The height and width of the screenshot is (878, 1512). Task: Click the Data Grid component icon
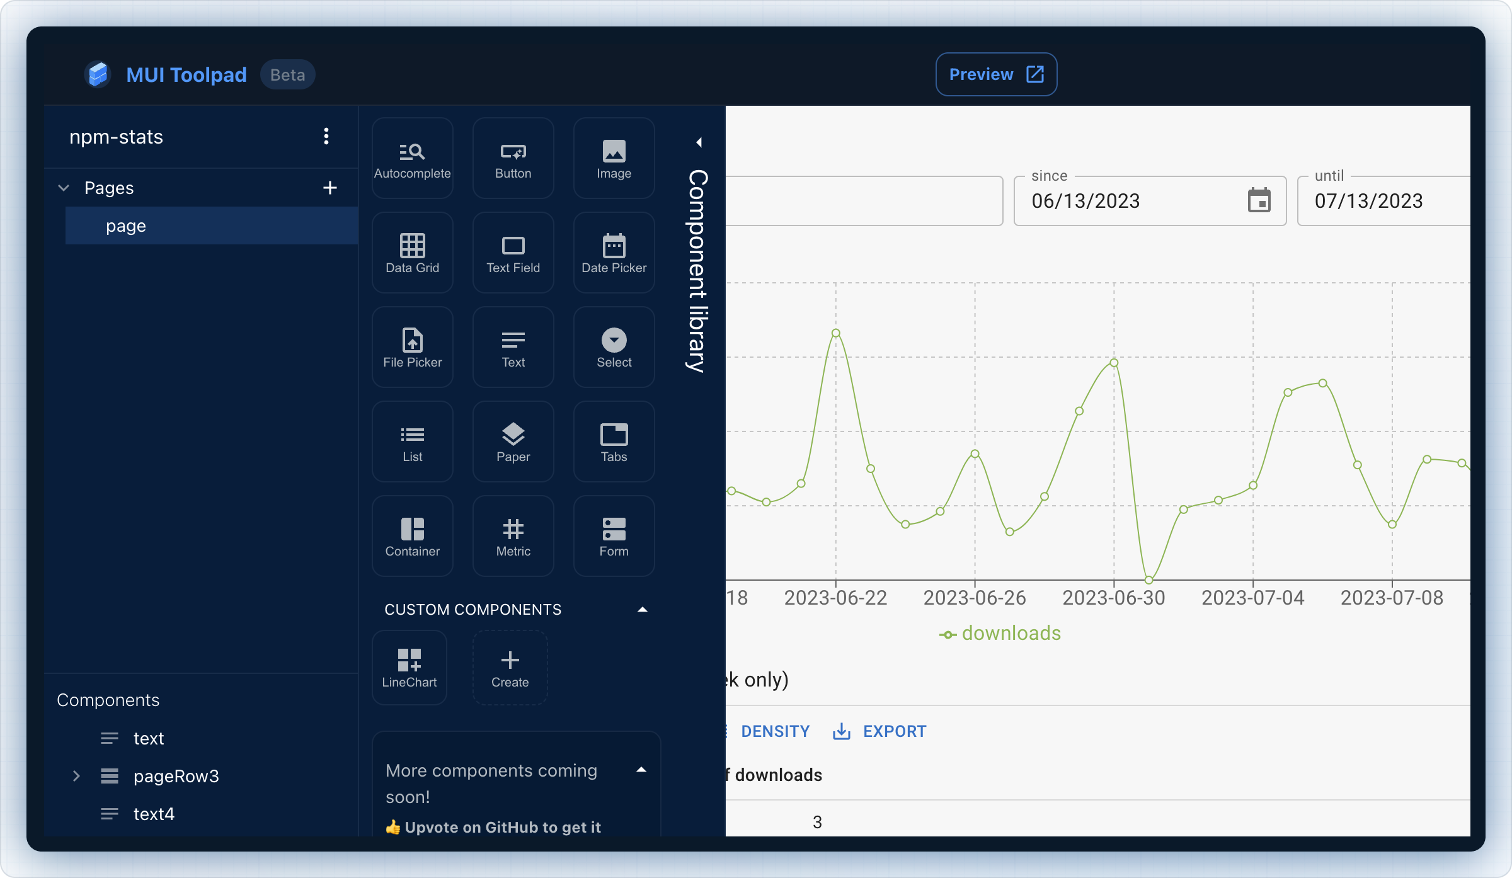tap(411, 251)
